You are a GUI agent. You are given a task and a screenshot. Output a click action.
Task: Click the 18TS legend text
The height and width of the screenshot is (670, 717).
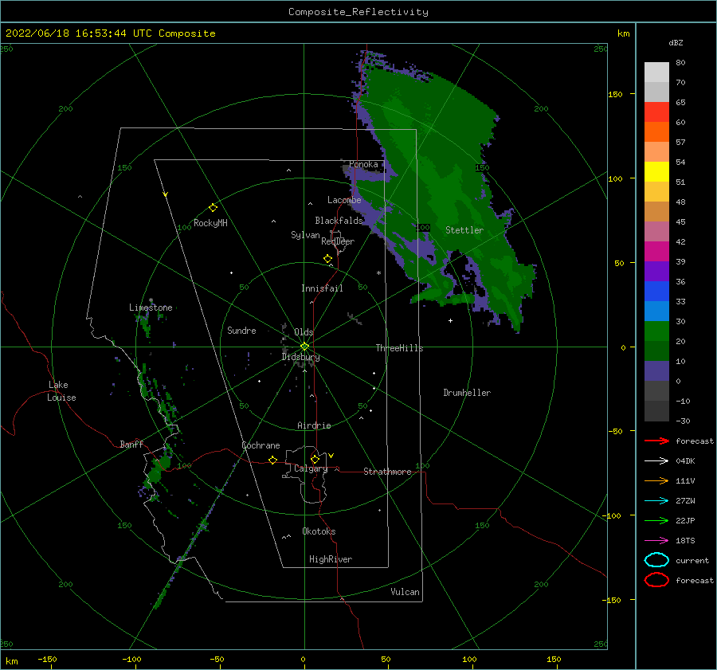(x=685, y=541)
